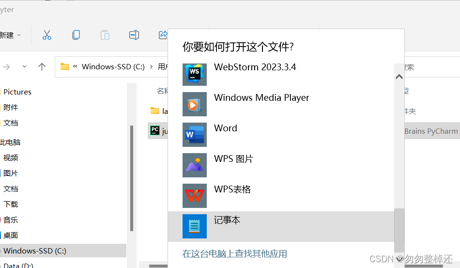Image resolution: width=460 pixels, height=268 pixels.
Task: Click 在这台电脑上查找其他应用 link
Action: tap(235, 254)
